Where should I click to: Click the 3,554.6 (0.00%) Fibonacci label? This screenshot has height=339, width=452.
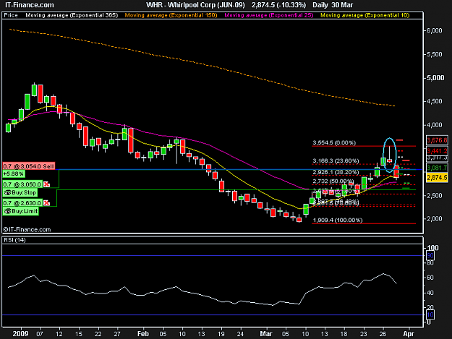334,142
